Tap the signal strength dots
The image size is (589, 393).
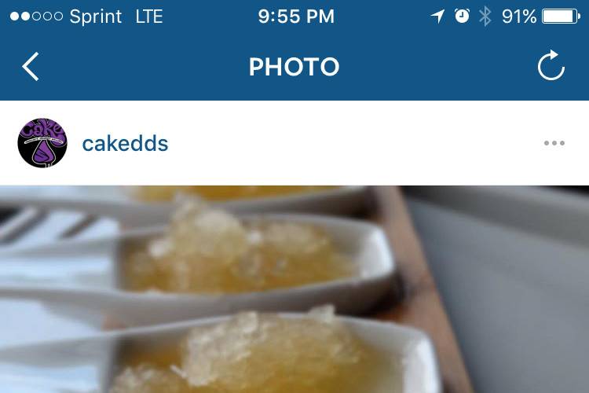[36, 17]
